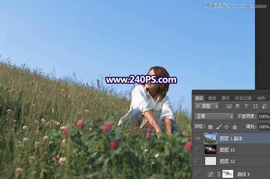Viewport: 270px width, 179px height.
Task: Switch to the 路径 tab
Action: pos(225,98)
